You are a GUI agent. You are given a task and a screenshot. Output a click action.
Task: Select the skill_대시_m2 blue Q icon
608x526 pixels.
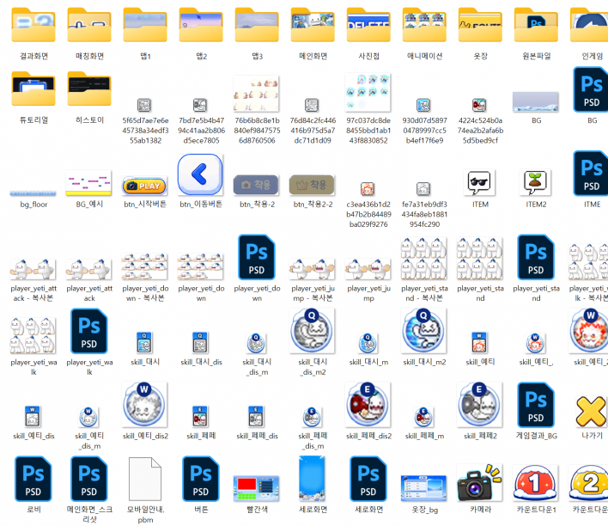(423, 331)
